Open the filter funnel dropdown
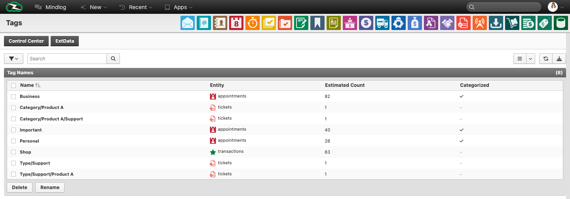The height and width of the screenshot is (199, 570). tap(13, 59)
